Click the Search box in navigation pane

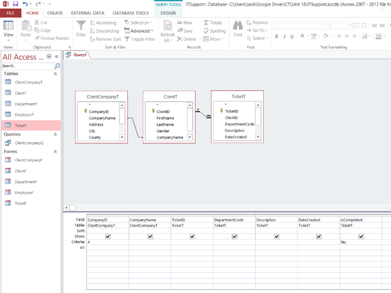coord(28,66)
